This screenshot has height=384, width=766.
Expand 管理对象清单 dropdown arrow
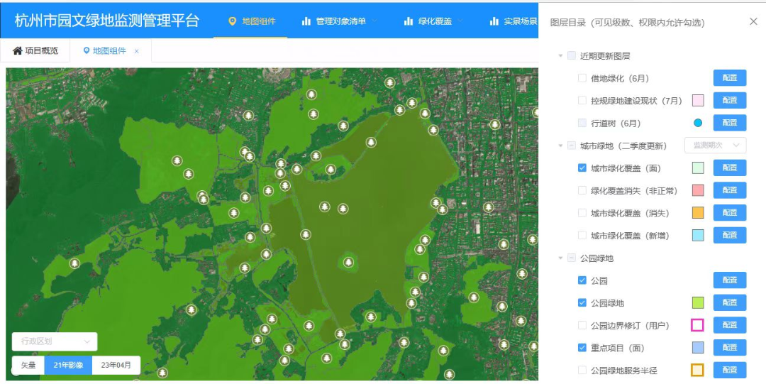[x=374, y=21]
